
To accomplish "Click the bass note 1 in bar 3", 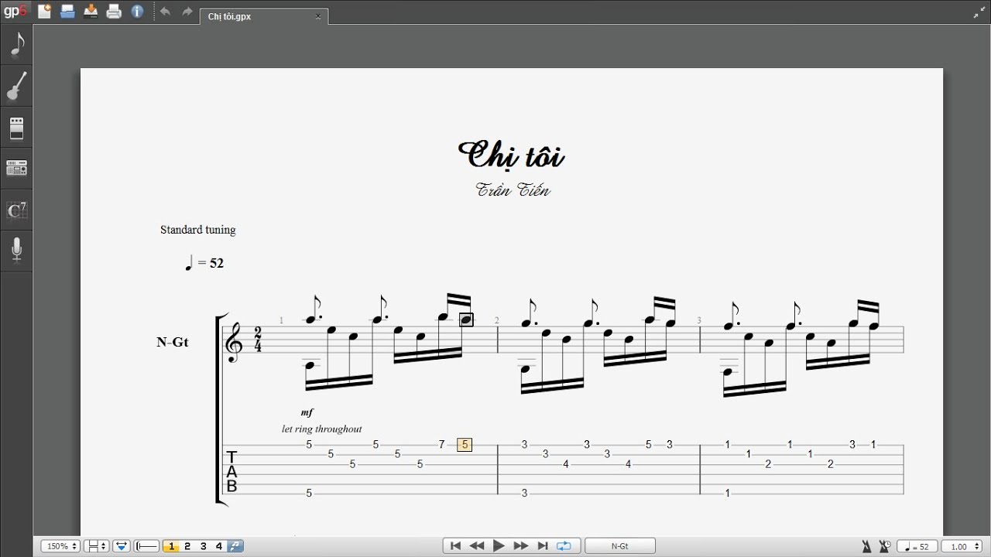I will [x=728, y=493].
